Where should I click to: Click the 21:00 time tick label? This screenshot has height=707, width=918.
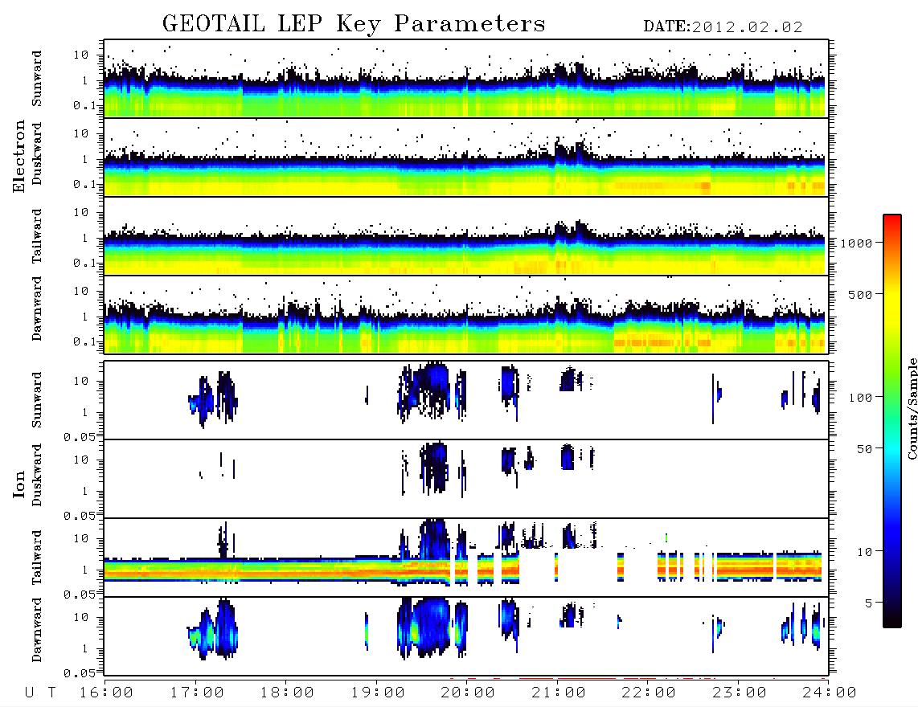[x=559, y=693]
